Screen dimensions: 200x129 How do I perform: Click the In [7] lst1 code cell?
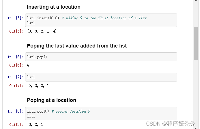101,77
